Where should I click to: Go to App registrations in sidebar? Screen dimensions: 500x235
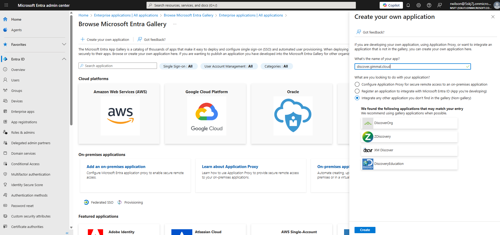tap(24, 122)
